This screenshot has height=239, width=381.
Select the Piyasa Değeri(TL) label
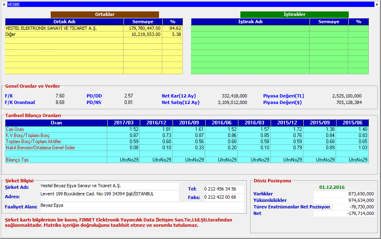tap(284, 96)
